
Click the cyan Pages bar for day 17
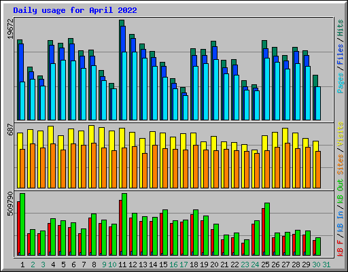(186, 107)
